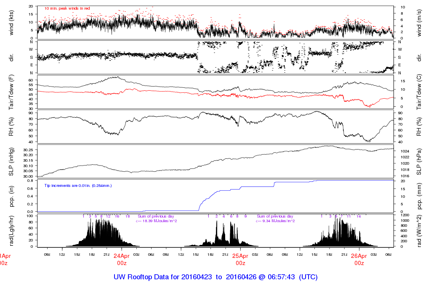This screenshot has width=431, height=294.
Task: Click the 'SLP (inHg)' axis label
Action: pos(11,162)
